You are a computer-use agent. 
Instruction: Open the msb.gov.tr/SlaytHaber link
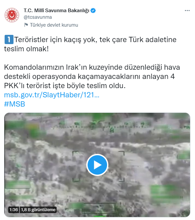(x=52, y=95)
